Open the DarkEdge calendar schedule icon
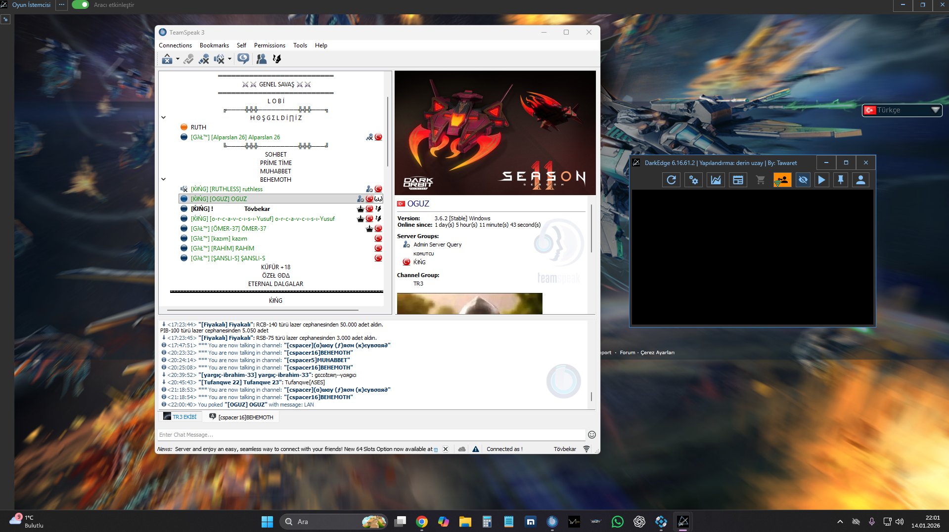The width and height of the screenshot is (949, 532). coord(738,180)
